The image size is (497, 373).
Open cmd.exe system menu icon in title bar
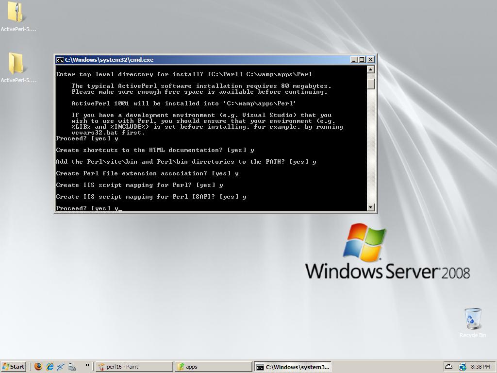click(x=60, y=60)
